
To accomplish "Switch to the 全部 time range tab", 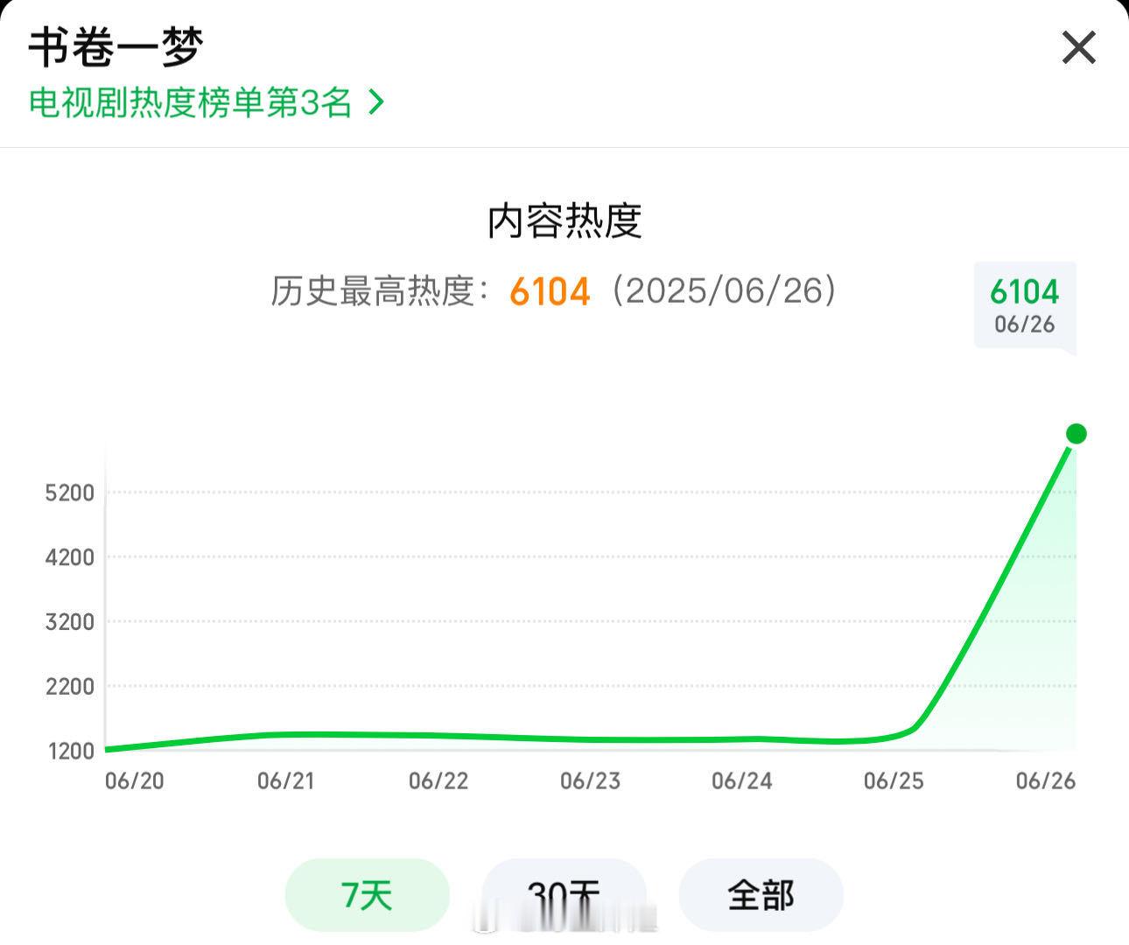I will (761, 895).
